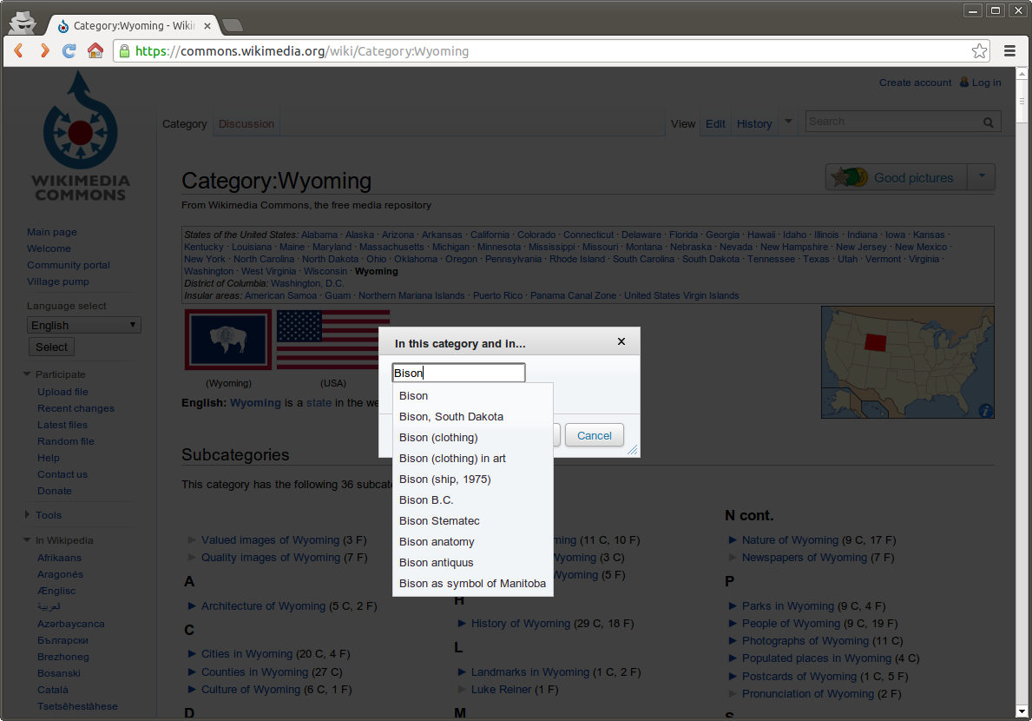Expand the Cities in Wyoming subcategory arrow

pos(192,654)
